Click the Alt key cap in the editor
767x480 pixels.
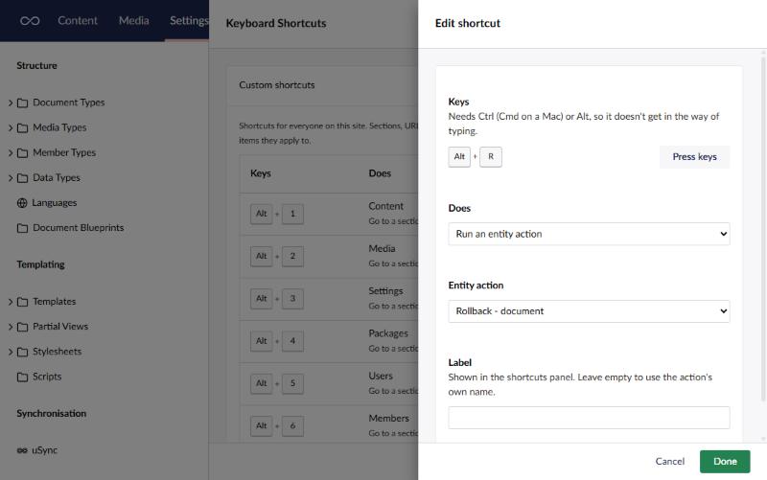coord(459,157)
